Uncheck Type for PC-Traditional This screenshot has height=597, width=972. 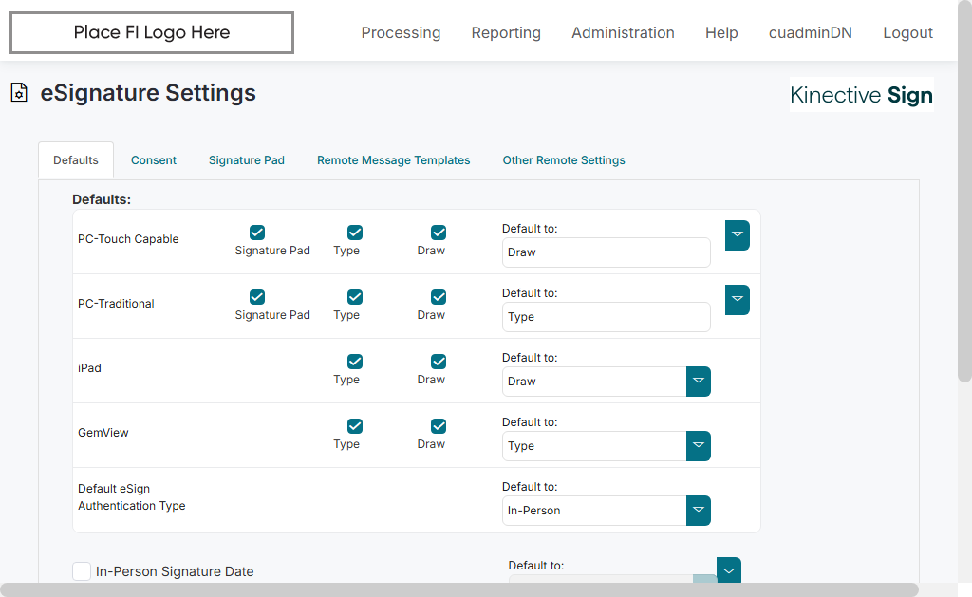click(x=355, y=297)
